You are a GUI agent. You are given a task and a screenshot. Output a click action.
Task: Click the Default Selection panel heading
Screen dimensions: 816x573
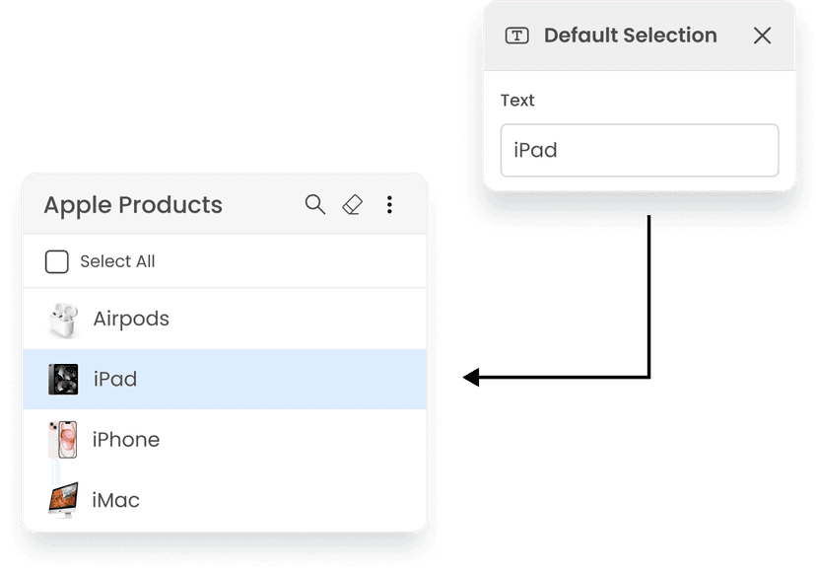tap(630, 36)
